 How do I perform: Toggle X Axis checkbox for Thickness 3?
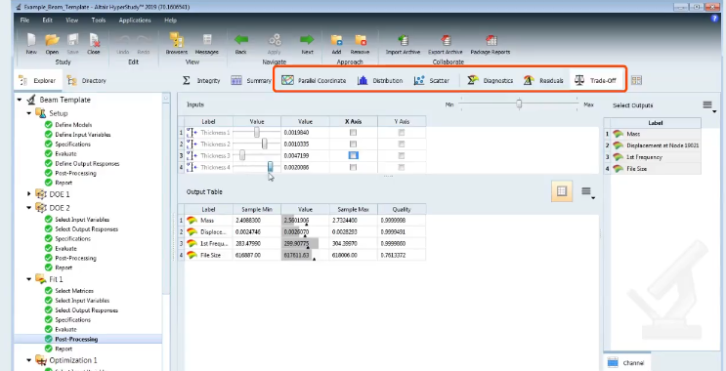pos(354,155)
